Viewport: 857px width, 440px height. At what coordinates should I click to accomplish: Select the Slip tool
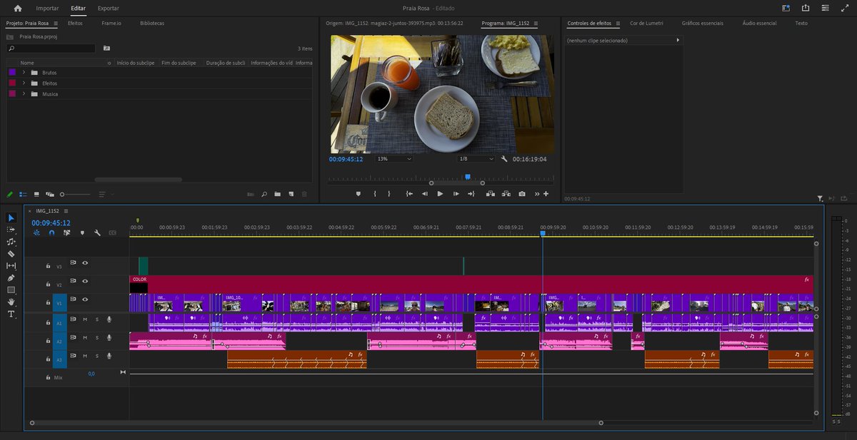tap(11, 266)
